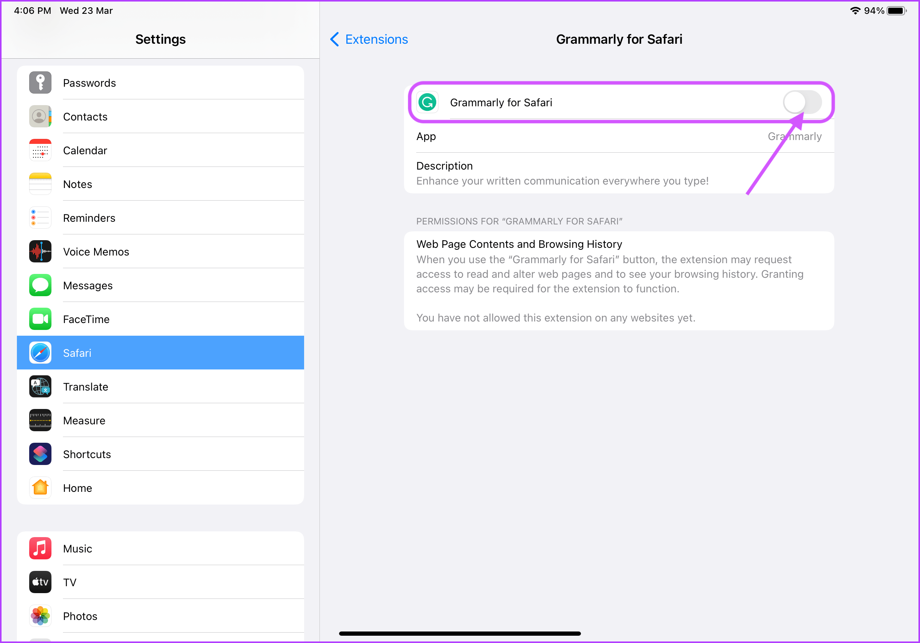Click the Passwords settings icon
This screenshot has width=920, height=643.
click(41, 82)
